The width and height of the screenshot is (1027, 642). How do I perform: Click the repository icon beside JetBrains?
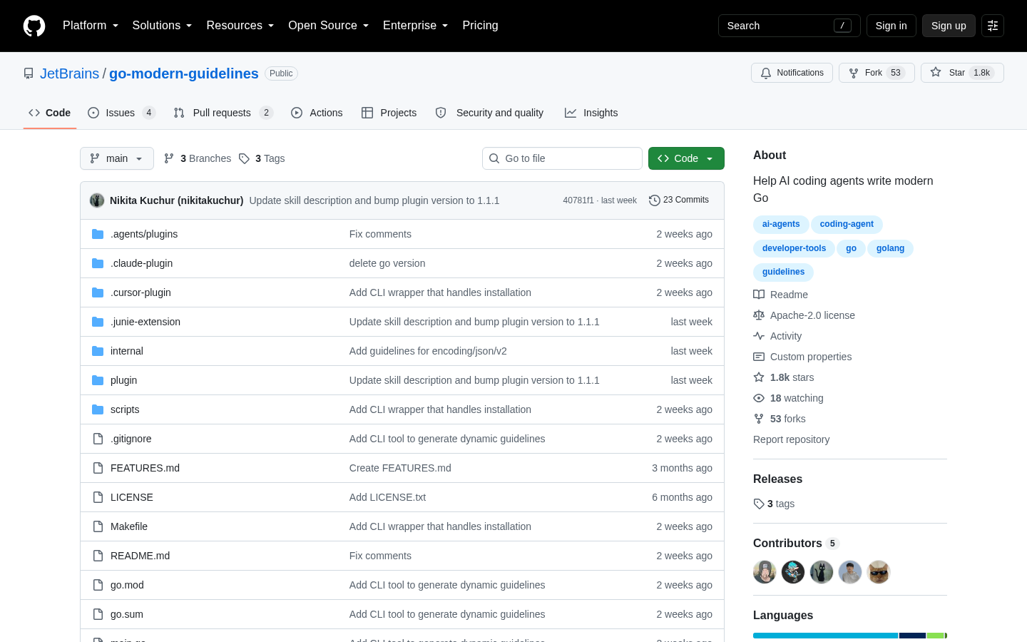click(x=29, y=73)
